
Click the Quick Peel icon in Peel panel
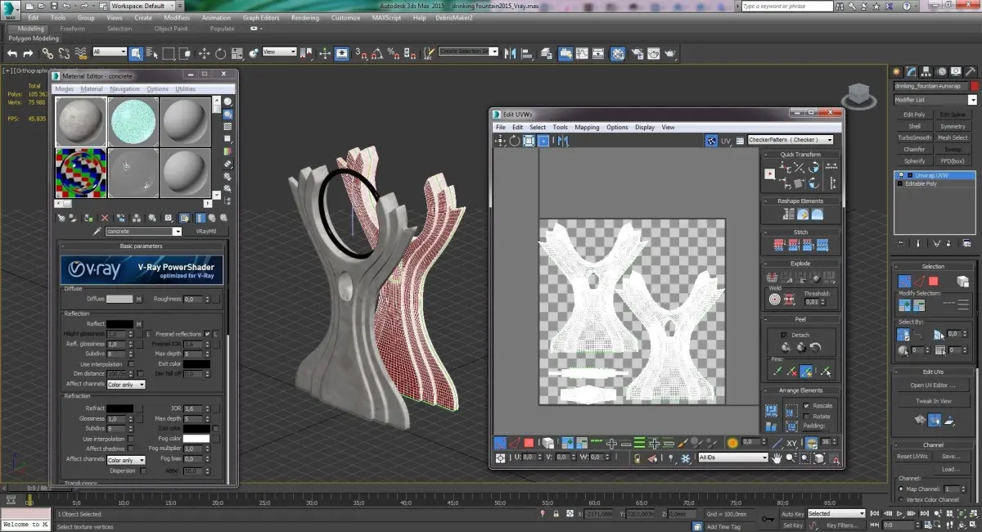[x=785, y=347]
